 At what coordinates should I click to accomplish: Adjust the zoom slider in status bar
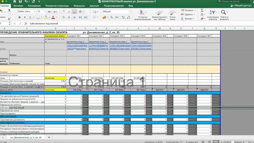coord(233,142)
